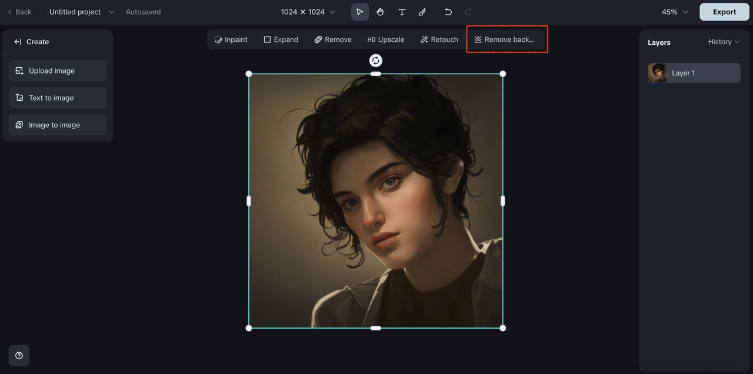Viewport: 753px width, 374px height.
Task: Select the arrow pointer tool
Action: click(x=360, y=12)
